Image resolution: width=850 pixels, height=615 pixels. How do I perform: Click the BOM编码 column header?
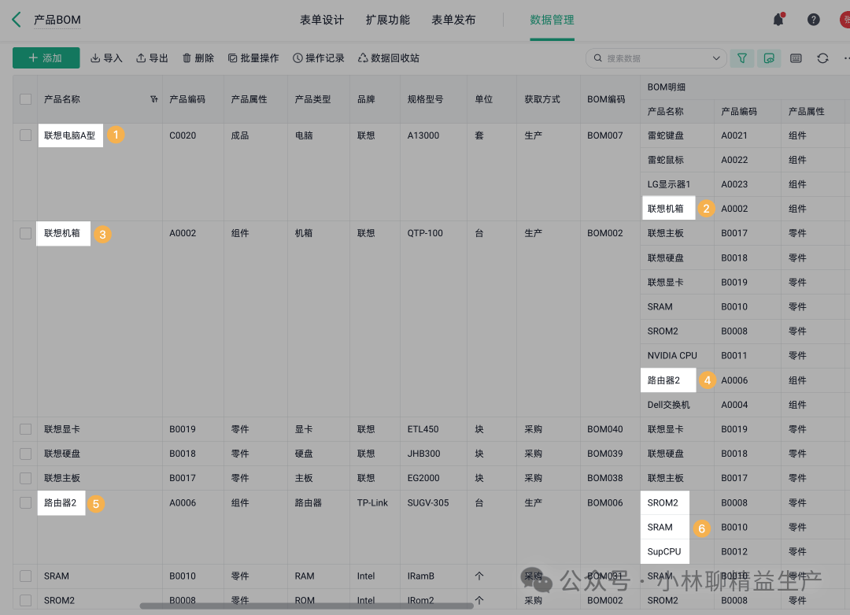pos(606,99)
